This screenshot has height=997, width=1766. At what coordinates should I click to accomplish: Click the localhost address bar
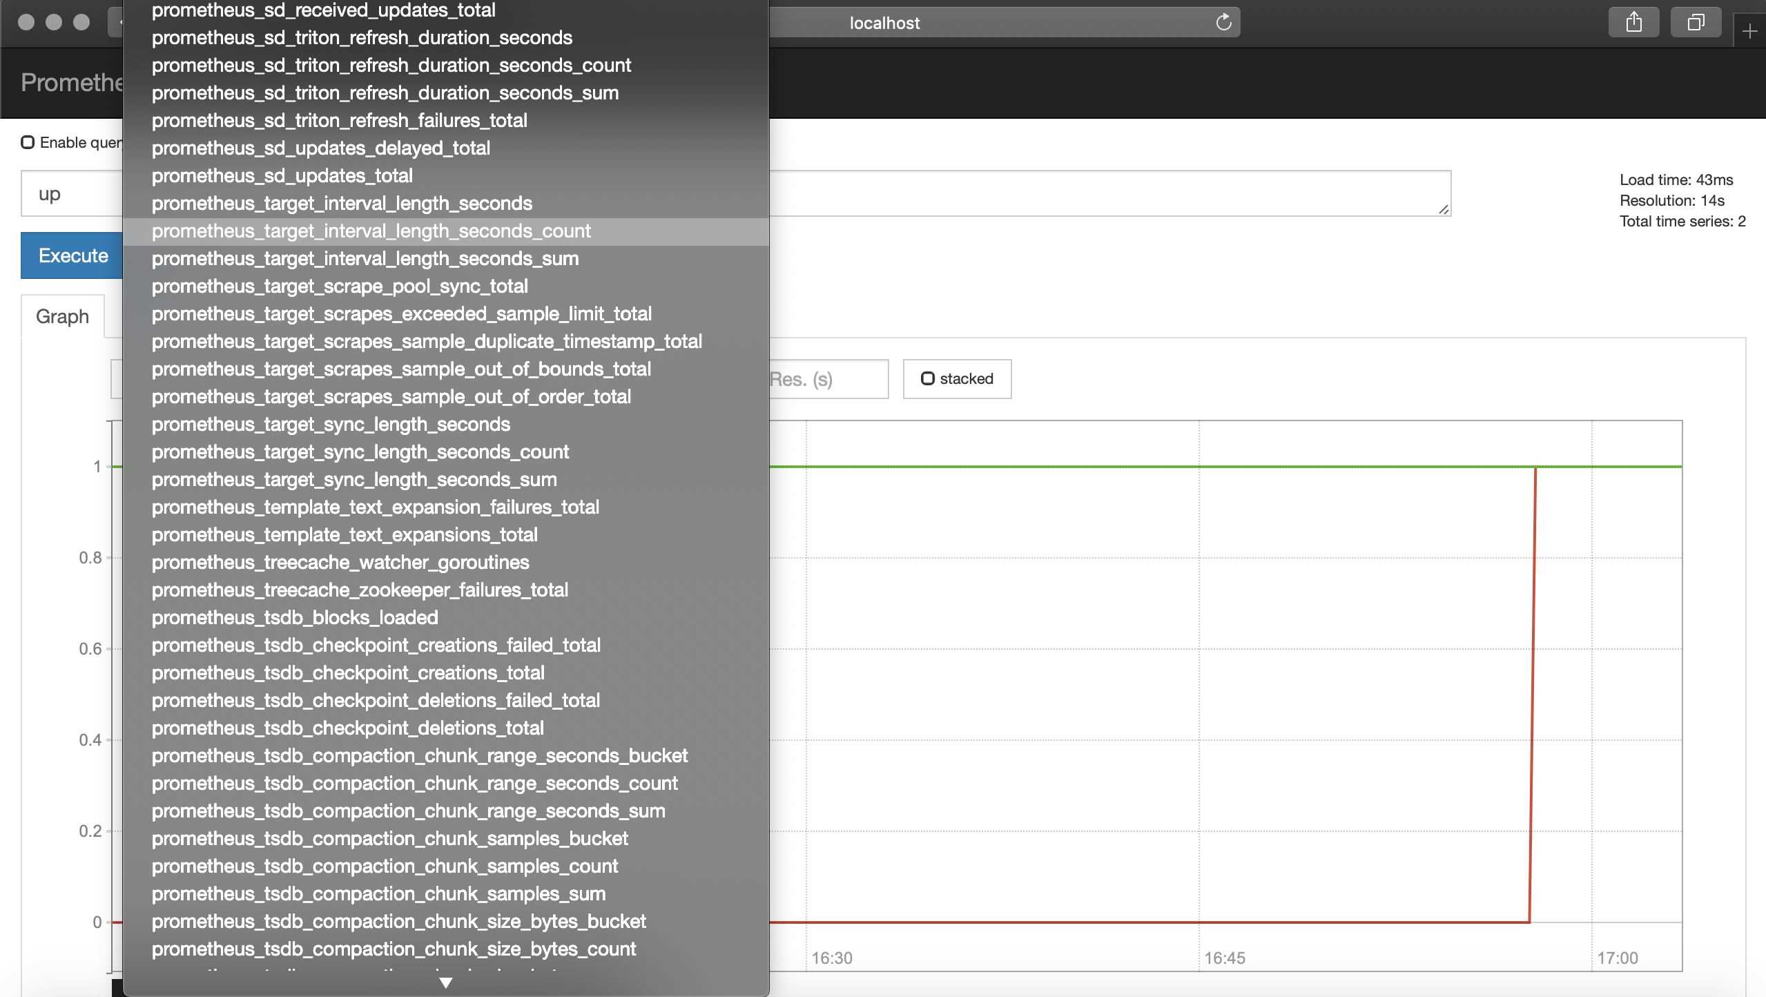pos(884,22)
